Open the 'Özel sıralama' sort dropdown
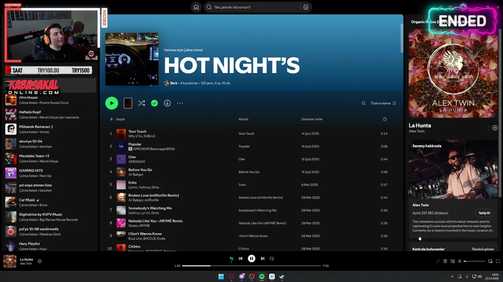This screenshot has height=282, width=503. (384, 103)
